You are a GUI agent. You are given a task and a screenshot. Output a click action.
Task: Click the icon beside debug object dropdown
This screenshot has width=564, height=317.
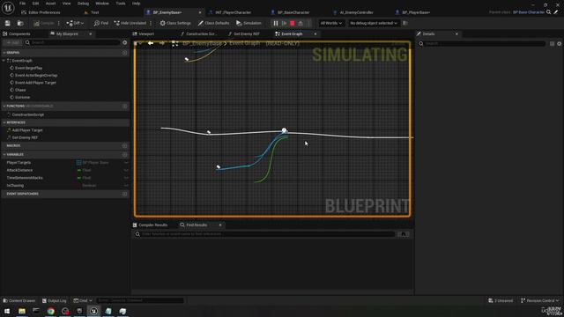405,23
